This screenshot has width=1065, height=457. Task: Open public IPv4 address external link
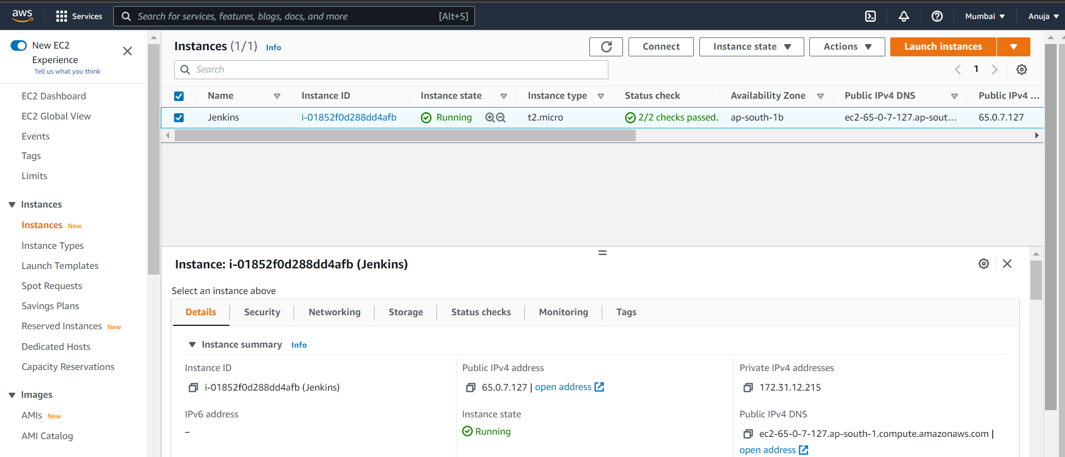tap(569, 387)
